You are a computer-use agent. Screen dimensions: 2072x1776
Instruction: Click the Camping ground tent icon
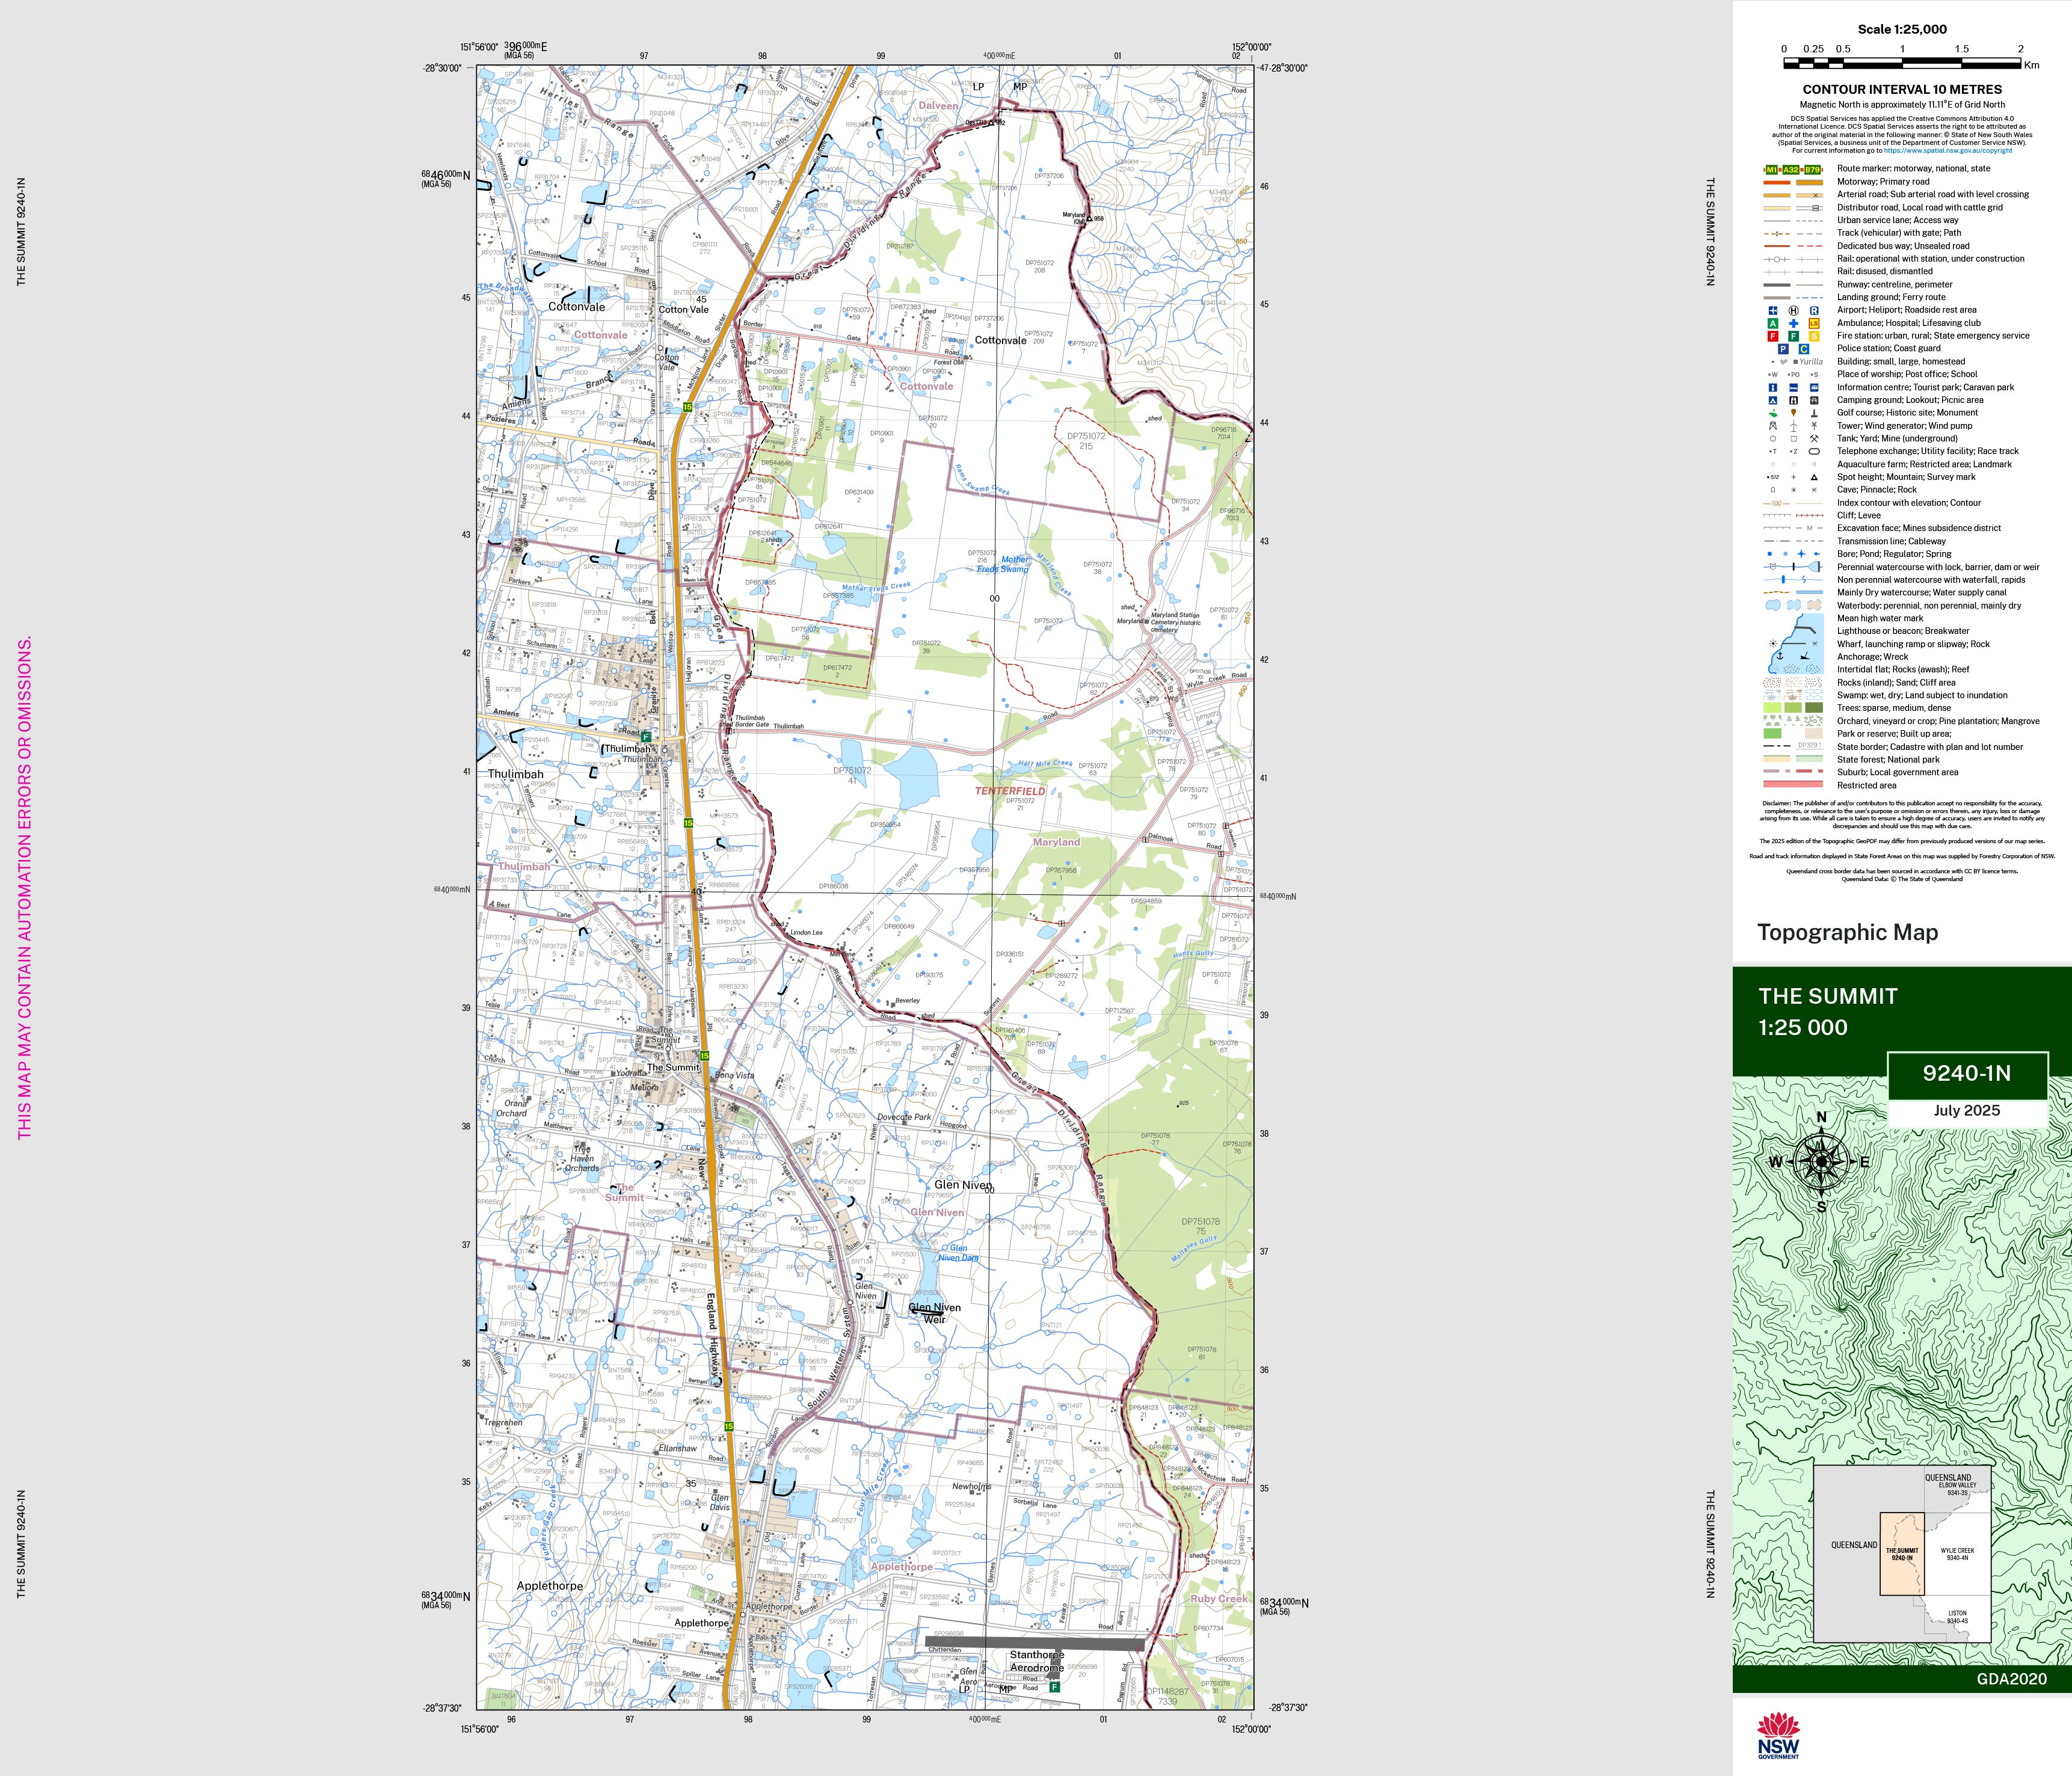pos(1772,400)
